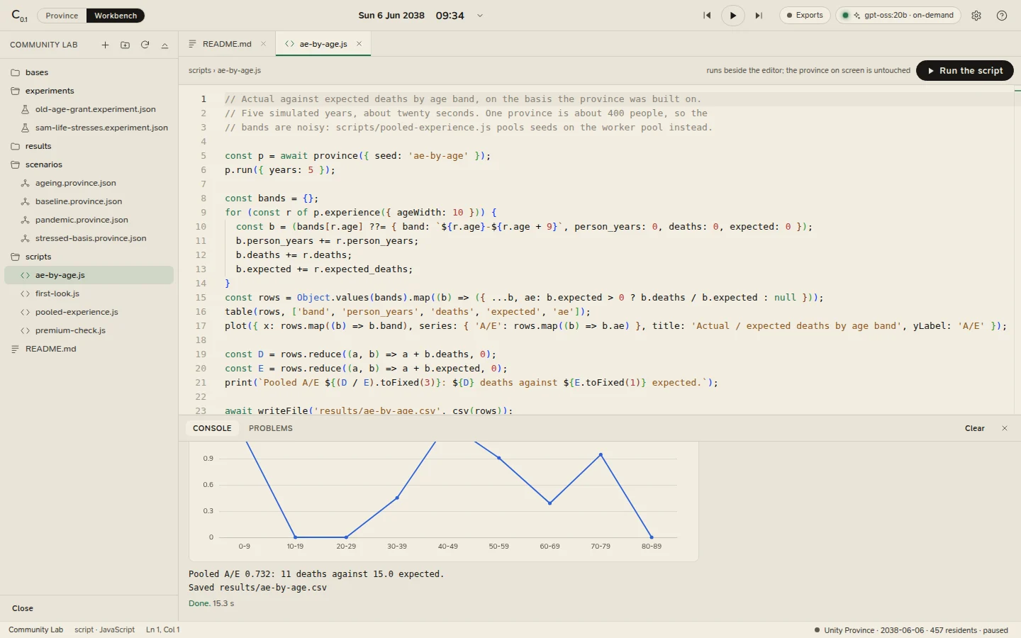
Task: Open the gpt-oss:20b model selector
Action: click(898, 16)
